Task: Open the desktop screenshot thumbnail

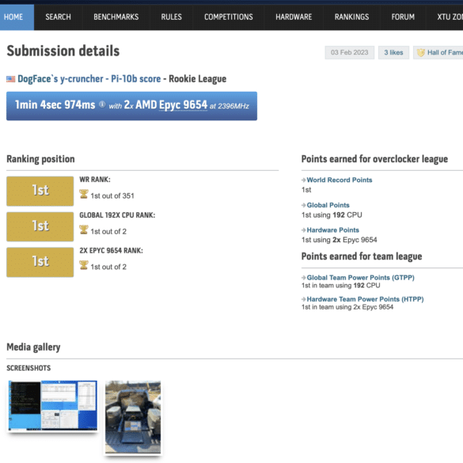Action: pyautogui.click(x=53, y=405)
